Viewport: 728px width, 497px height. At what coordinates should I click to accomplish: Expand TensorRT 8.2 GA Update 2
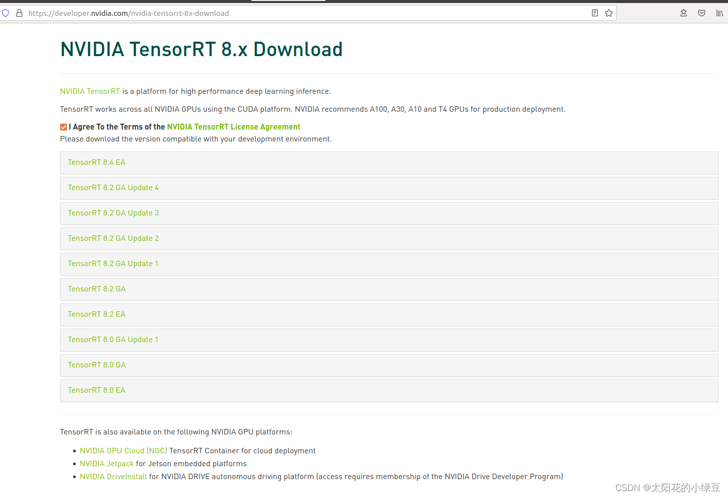click(389, 239)
